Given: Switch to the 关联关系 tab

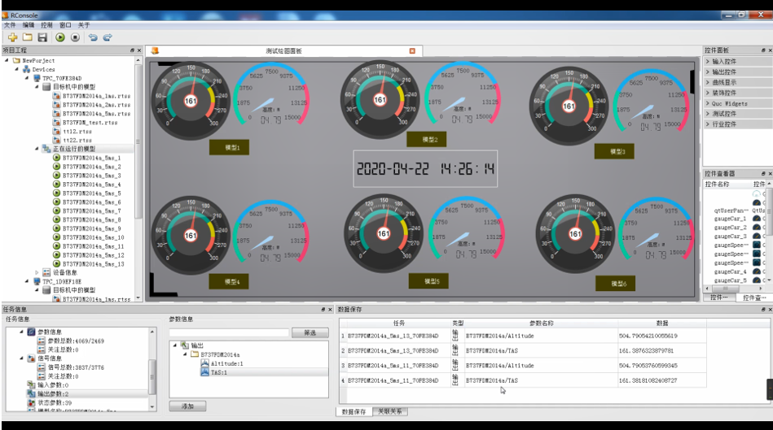Looking at the screenshot, I should [x=390, y=412].
